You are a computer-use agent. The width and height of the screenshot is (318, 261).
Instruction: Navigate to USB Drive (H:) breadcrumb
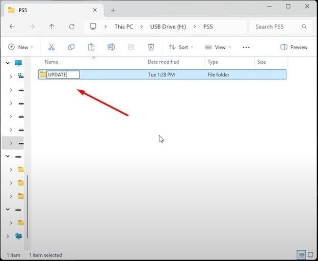pyautogui.click(x=168, y=27)
